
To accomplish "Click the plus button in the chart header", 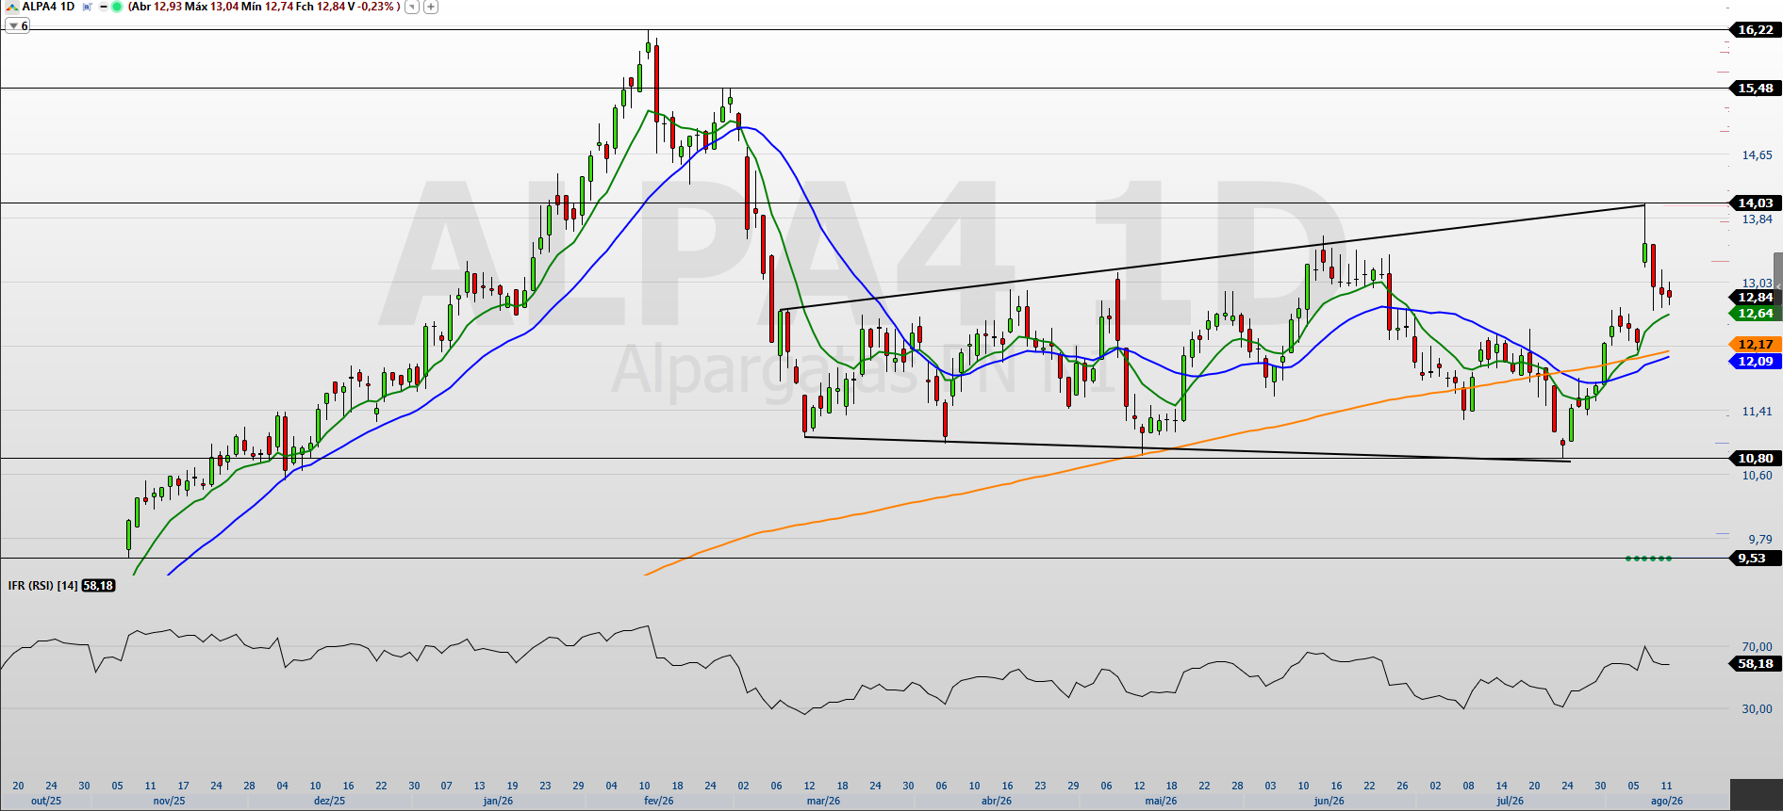I will [x=431, y=7].
